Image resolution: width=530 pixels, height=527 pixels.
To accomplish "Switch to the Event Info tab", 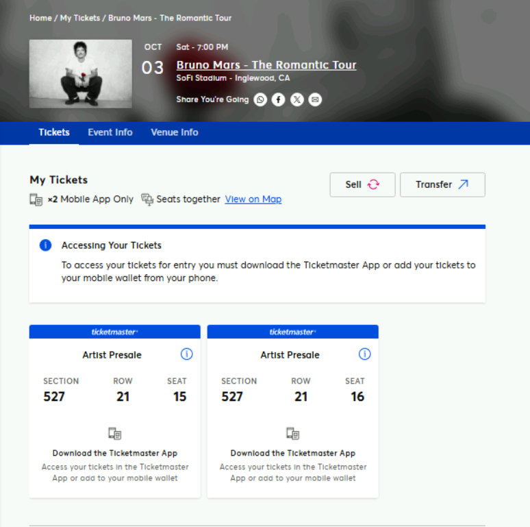I will click(x=110, y=132).
